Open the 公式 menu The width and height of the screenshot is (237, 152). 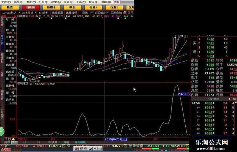(68, 2)
